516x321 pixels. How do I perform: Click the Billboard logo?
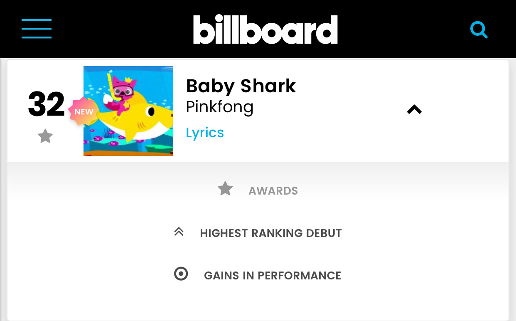point(265,30)
